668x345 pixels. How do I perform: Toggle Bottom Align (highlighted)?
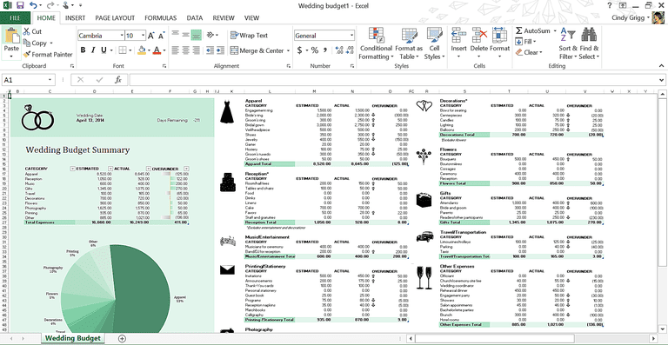[x=196, y=35]
